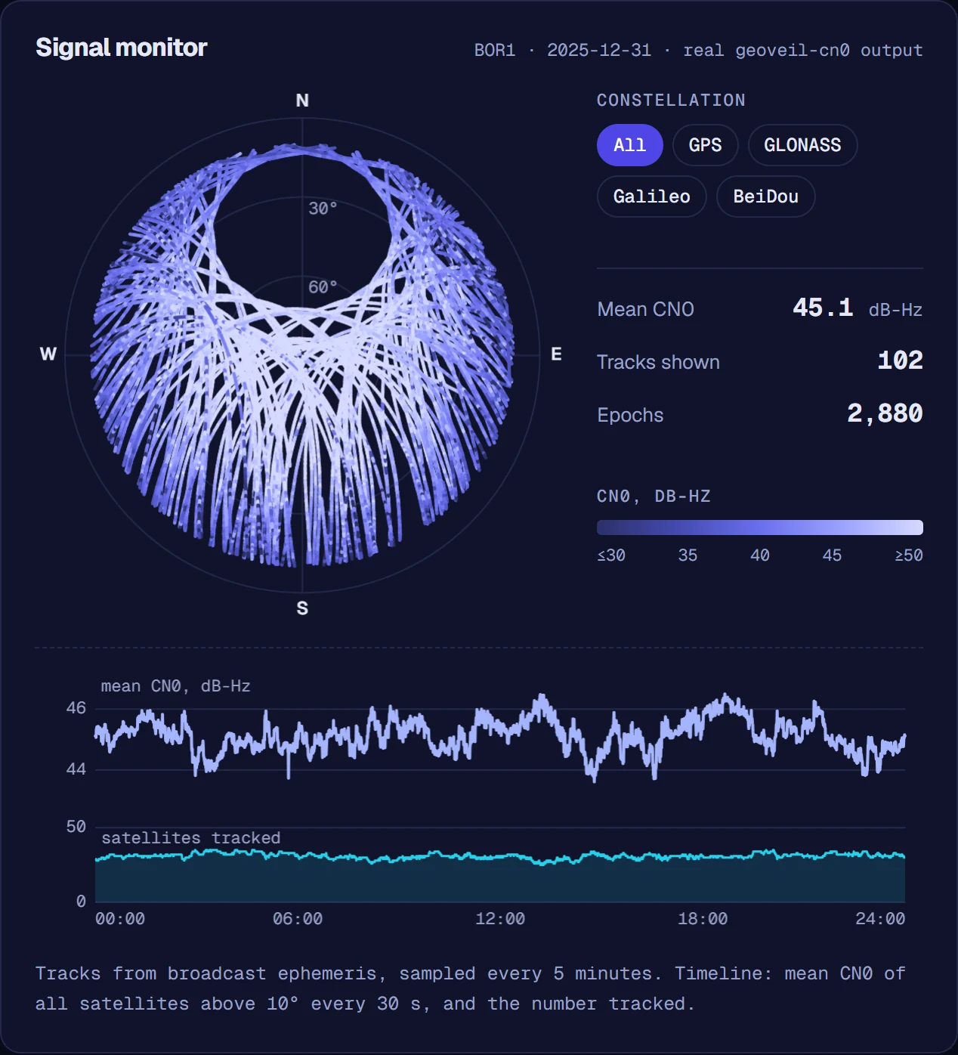Click the 35 legend tick
This screenshot has width=958, height=1055.
click(688, 555)
